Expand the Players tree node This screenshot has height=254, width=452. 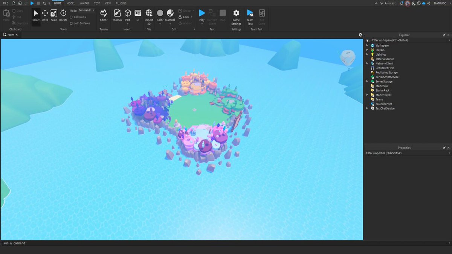[367, 50]
